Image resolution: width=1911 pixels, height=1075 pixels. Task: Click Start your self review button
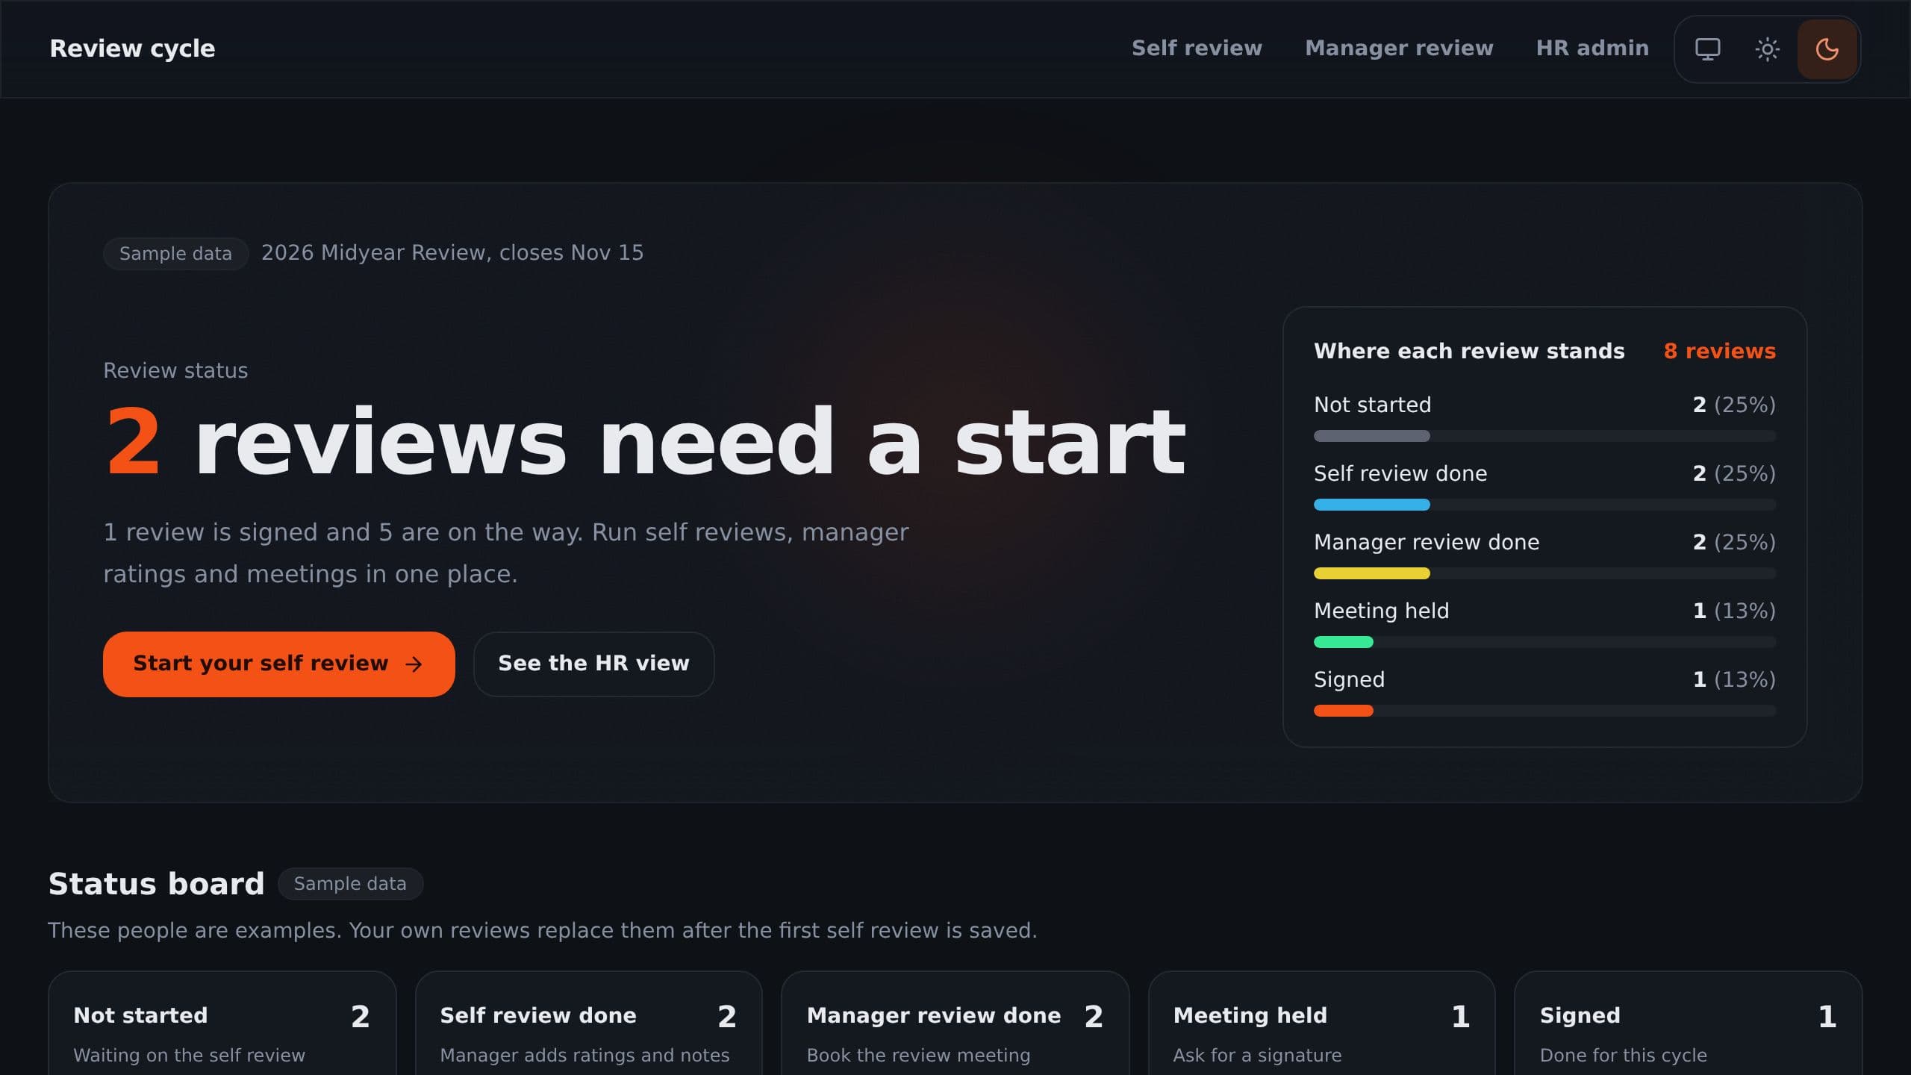tap(279, 664)
